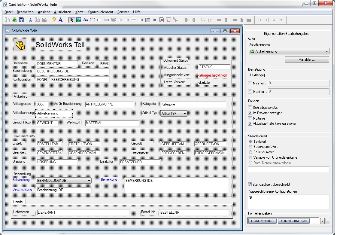The width and height of the screenshot is (346, 235).
Task: Open the Bearbeiten menu
Action: pyautogui.click(x=25, y=12)
